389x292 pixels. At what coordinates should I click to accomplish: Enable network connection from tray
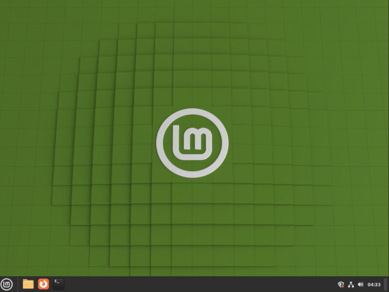(351, 285)
